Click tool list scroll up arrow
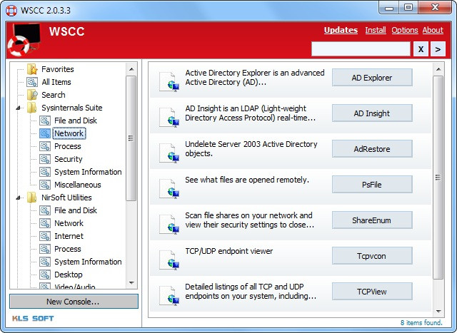Screen dimensions: 457x333 coord(438,69)
